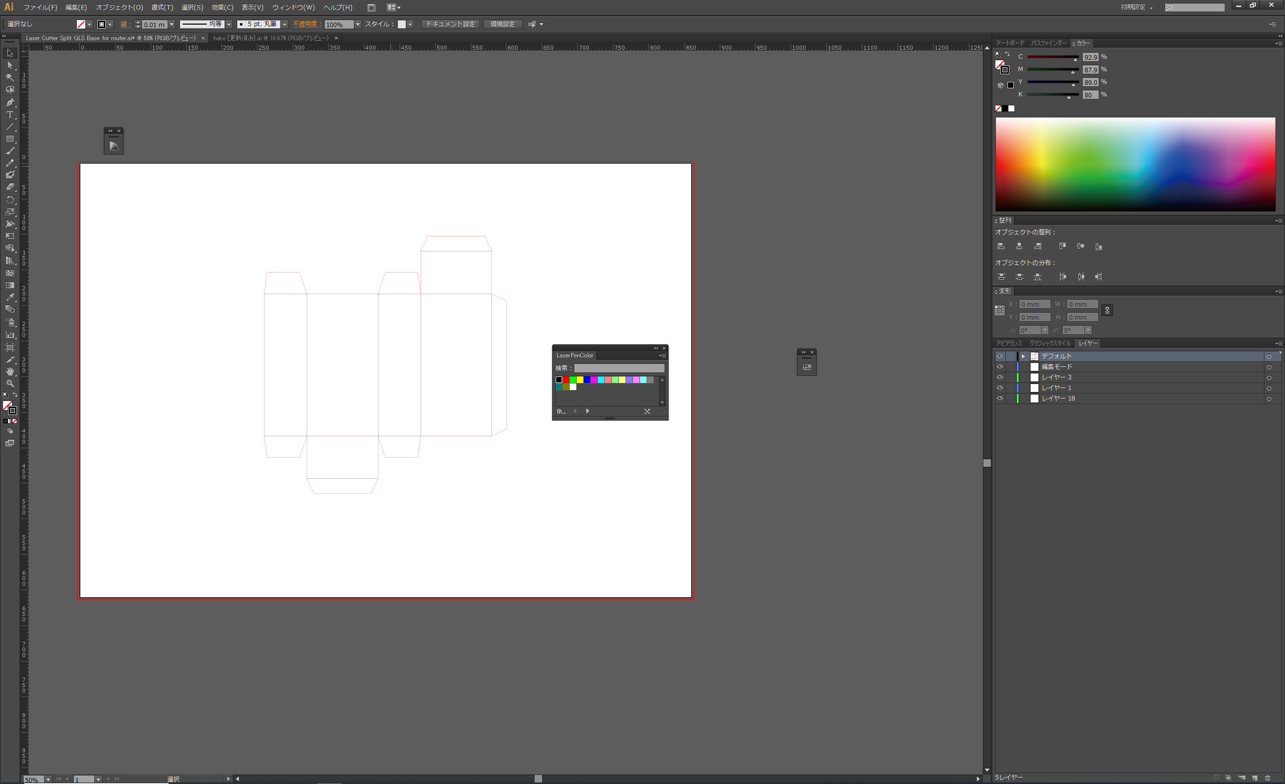
Task: Open the stroke color dropdown in control bar
Action: [x=110, y=25]
